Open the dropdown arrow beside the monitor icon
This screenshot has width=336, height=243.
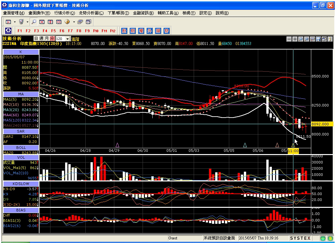tap(27, 22)
